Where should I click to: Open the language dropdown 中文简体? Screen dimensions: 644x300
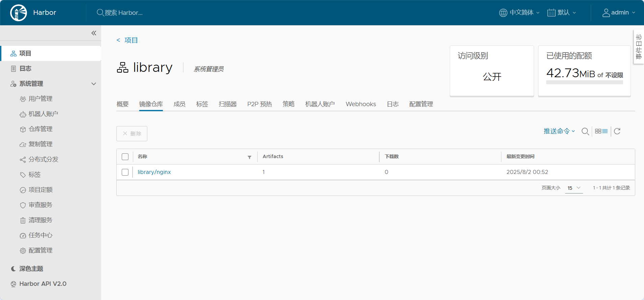click(x=519, y=13)
